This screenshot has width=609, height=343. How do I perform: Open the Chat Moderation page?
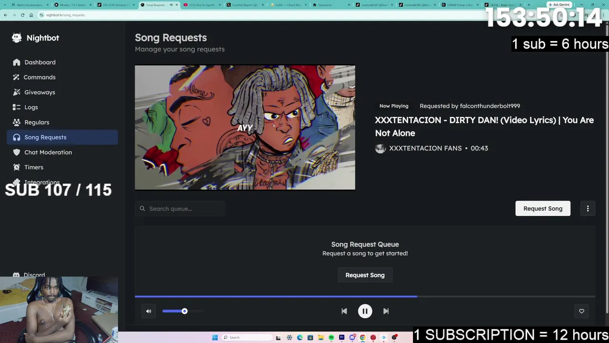tap(62, 152)
